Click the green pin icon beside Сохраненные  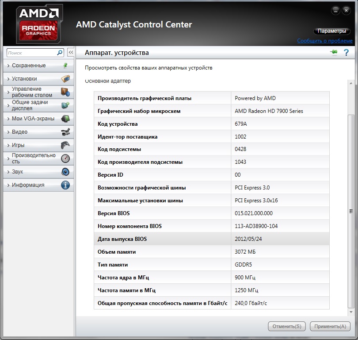point(65,66)
